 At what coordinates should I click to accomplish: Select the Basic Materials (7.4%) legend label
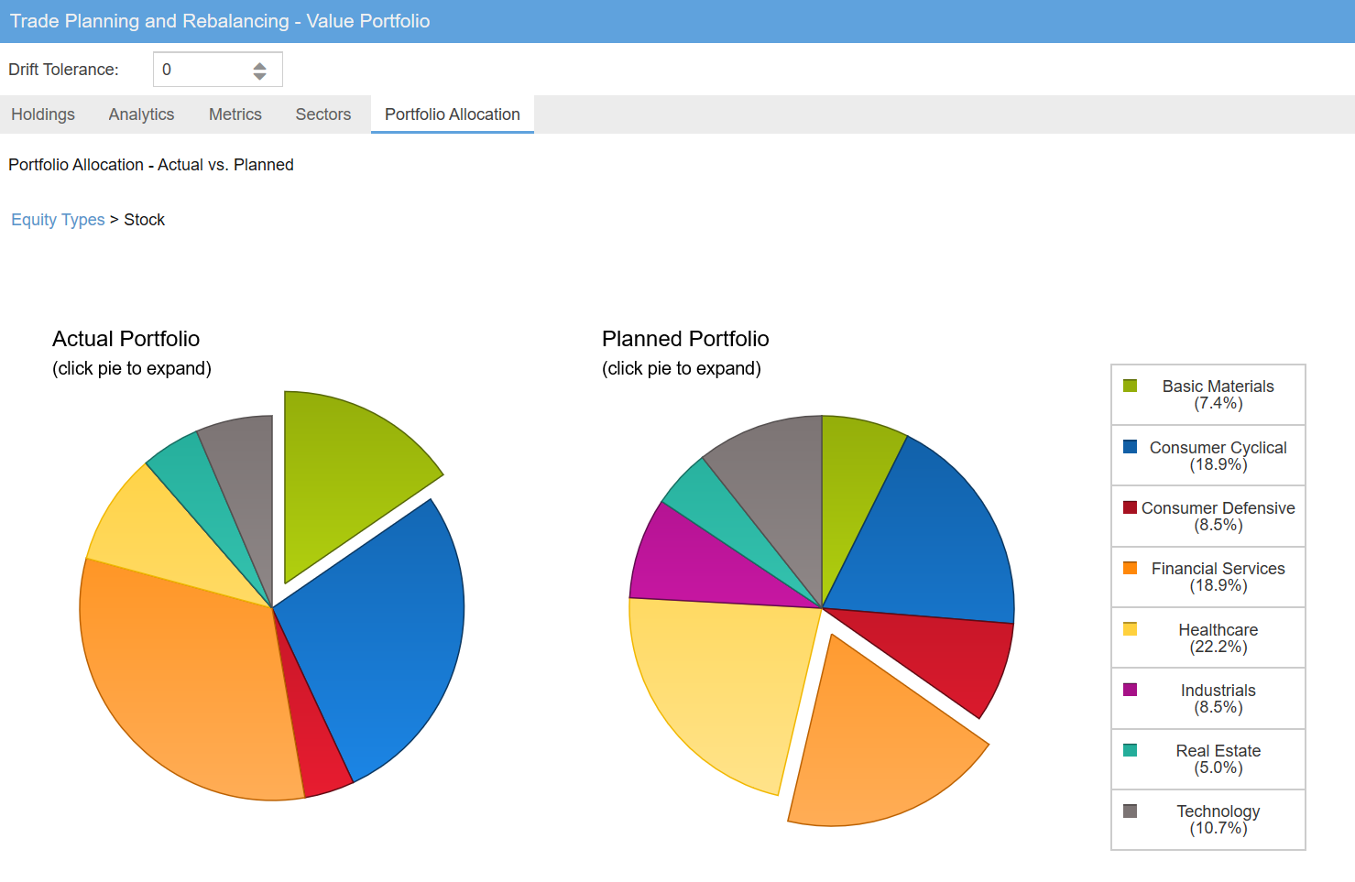tap(1218, 395)
